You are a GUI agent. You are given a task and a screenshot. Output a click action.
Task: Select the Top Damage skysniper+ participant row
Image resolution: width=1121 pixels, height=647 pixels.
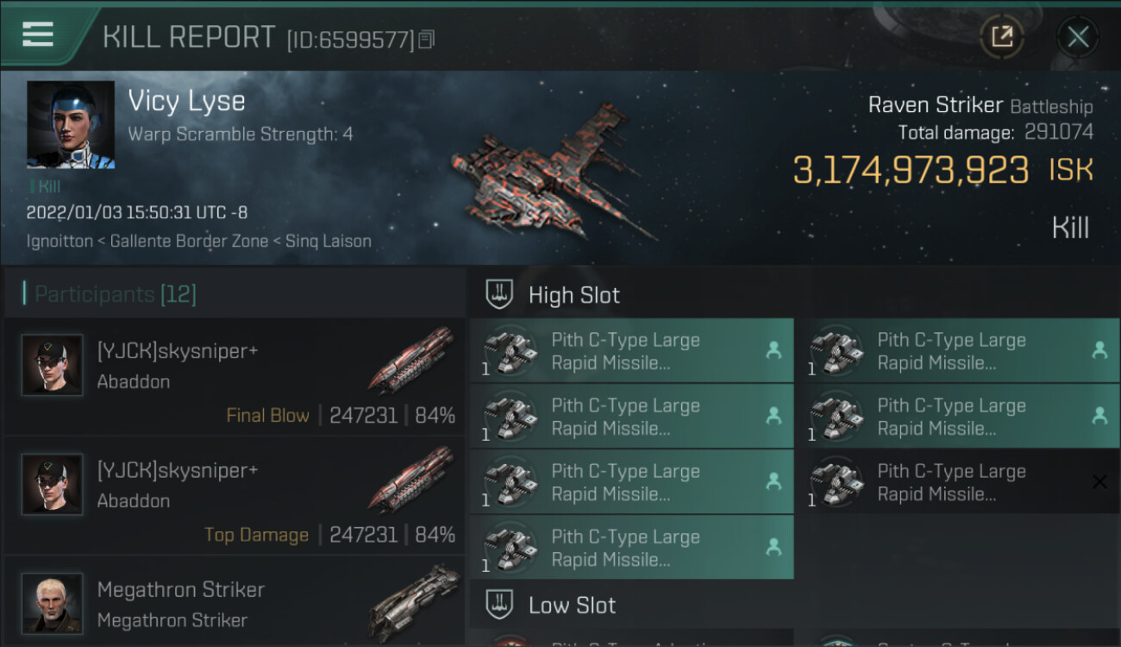(x=233, y=496)
